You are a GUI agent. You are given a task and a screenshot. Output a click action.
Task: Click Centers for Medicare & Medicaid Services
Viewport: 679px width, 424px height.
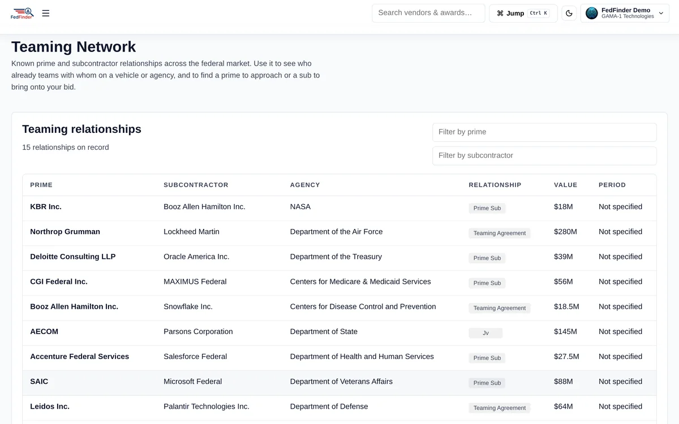coord(360,282)
